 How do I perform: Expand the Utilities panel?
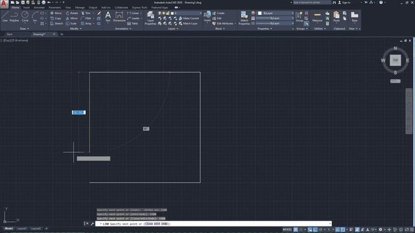(x=320, y=28)
